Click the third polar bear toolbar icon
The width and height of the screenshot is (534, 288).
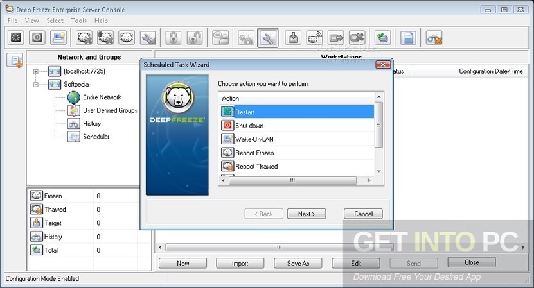pyautogui.click(x=127, y=37)
